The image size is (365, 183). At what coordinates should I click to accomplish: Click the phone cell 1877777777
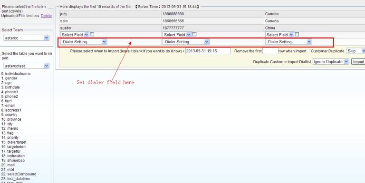pos(213,28)
